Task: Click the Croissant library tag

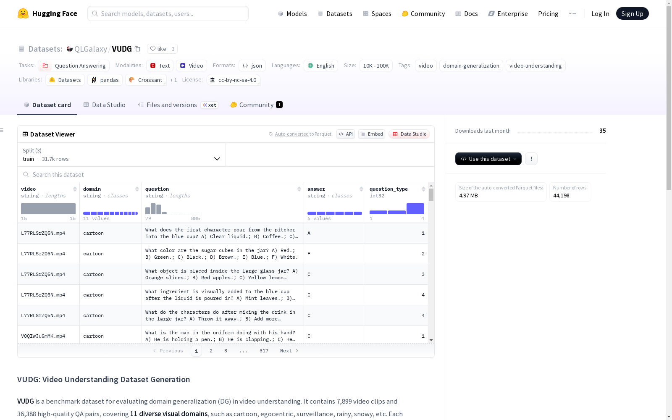Action: click(x=146, y=80)
